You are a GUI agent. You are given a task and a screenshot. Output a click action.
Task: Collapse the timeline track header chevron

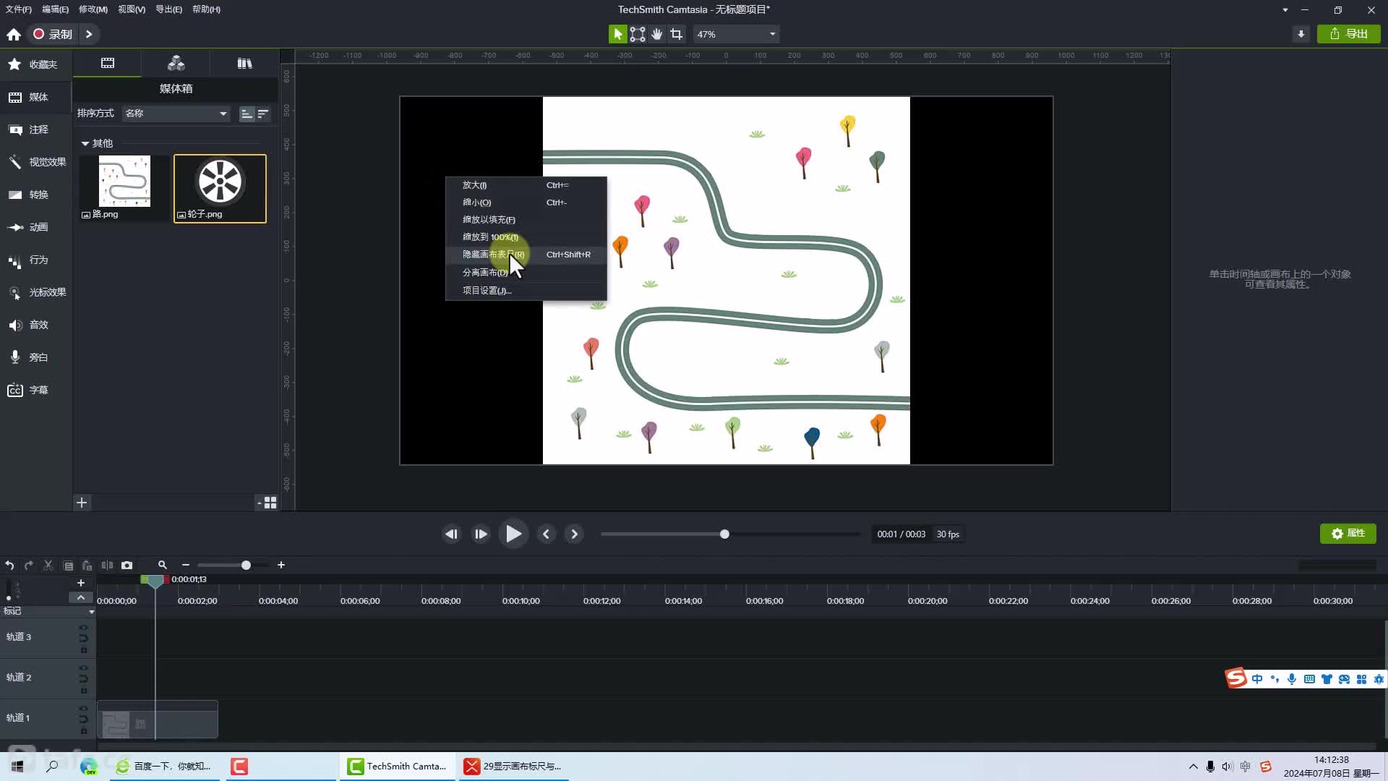tap(80, 597)
